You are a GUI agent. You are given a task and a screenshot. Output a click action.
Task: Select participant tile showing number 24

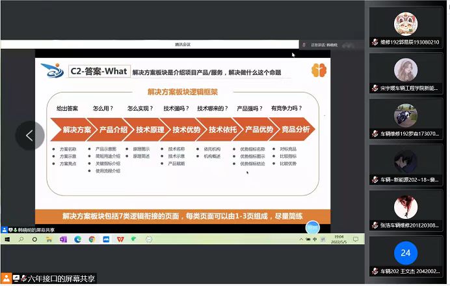pyautogui.click(x=406, y=252)
